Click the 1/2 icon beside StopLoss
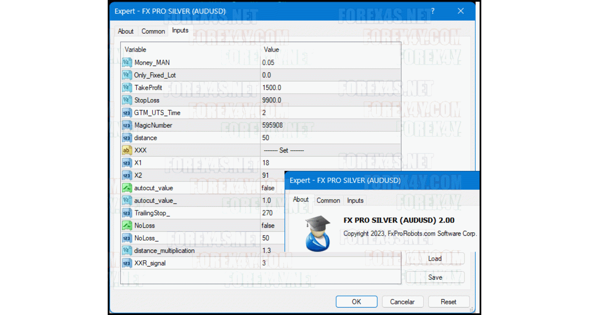589x315 pixels. click(127, 100)
